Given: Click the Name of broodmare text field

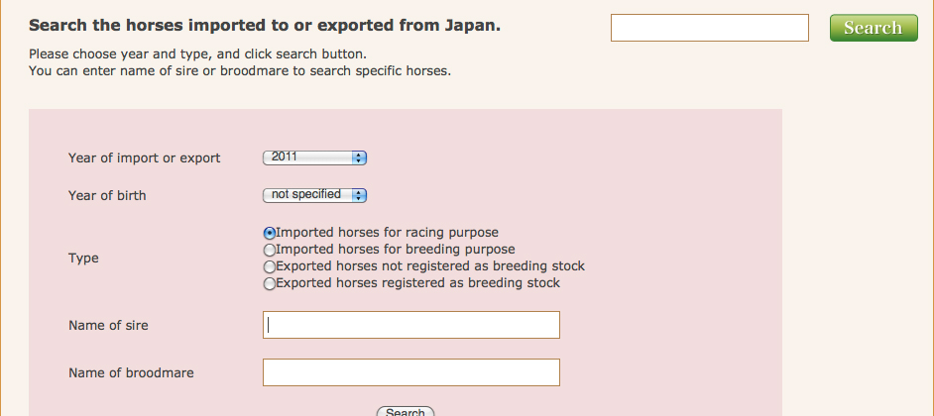Looking at the screenshot, I should pyautogui.click(x=411, y=372).
